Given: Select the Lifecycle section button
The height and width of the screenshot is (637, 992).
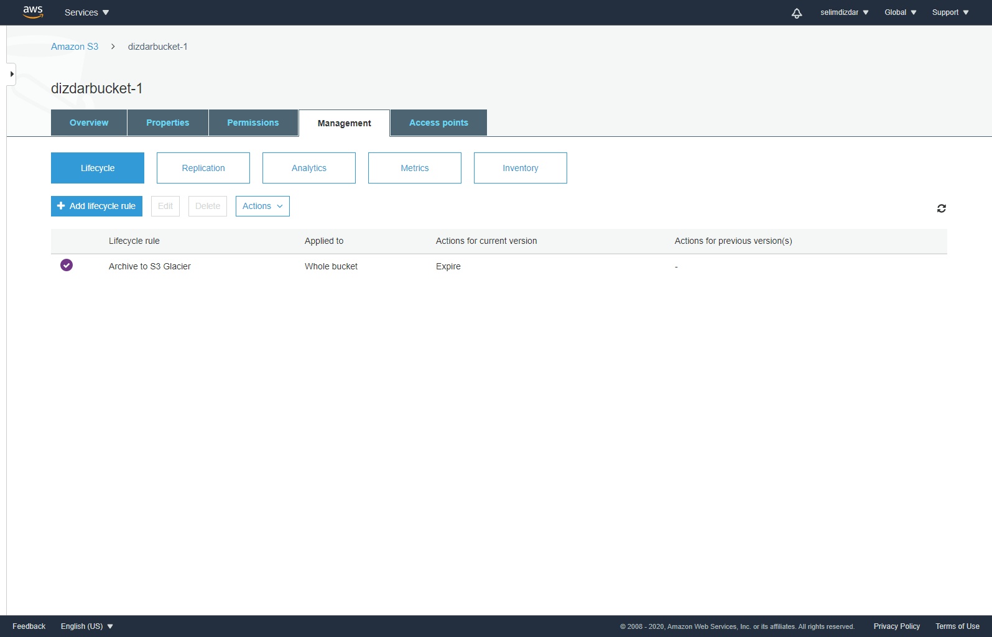Looking at the screenshot, I should click(98, 168).
